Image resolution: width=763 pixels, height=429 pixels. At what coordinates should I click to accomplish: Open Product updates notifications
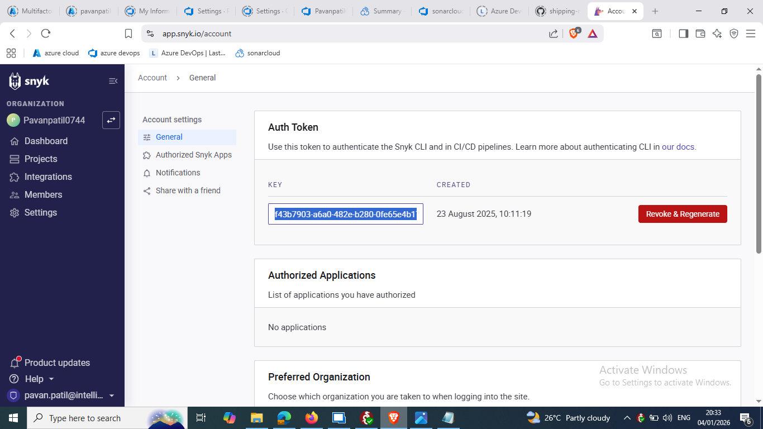click(56, 363)
